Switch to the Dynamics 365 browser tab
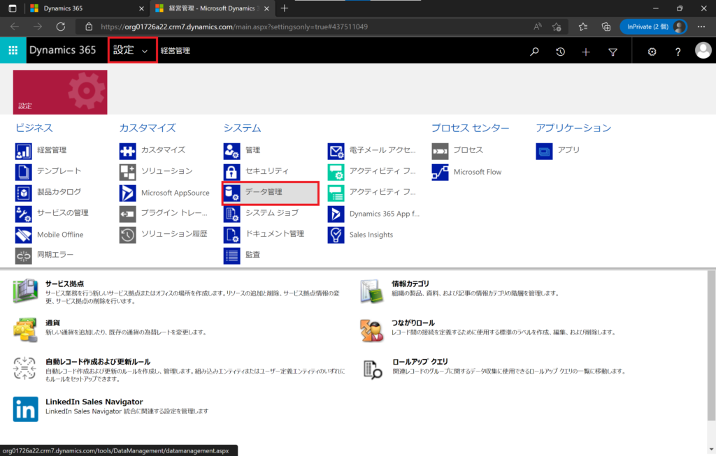This screenshot has width=716, height=456. coord(86,8)
